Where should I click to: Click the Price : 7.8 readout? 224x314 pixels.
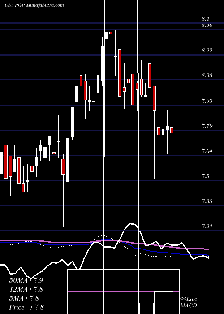[x=26, y=307]
